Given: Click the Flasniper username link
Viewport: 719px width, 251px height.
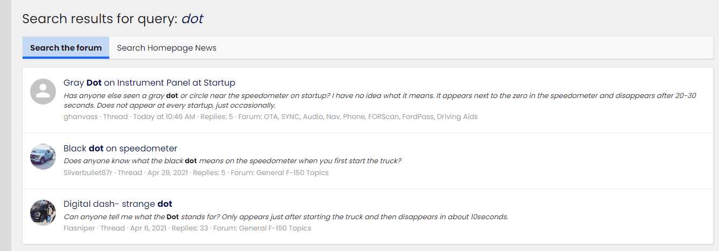Looking at the screenshot, I should (x=80, y=228).
